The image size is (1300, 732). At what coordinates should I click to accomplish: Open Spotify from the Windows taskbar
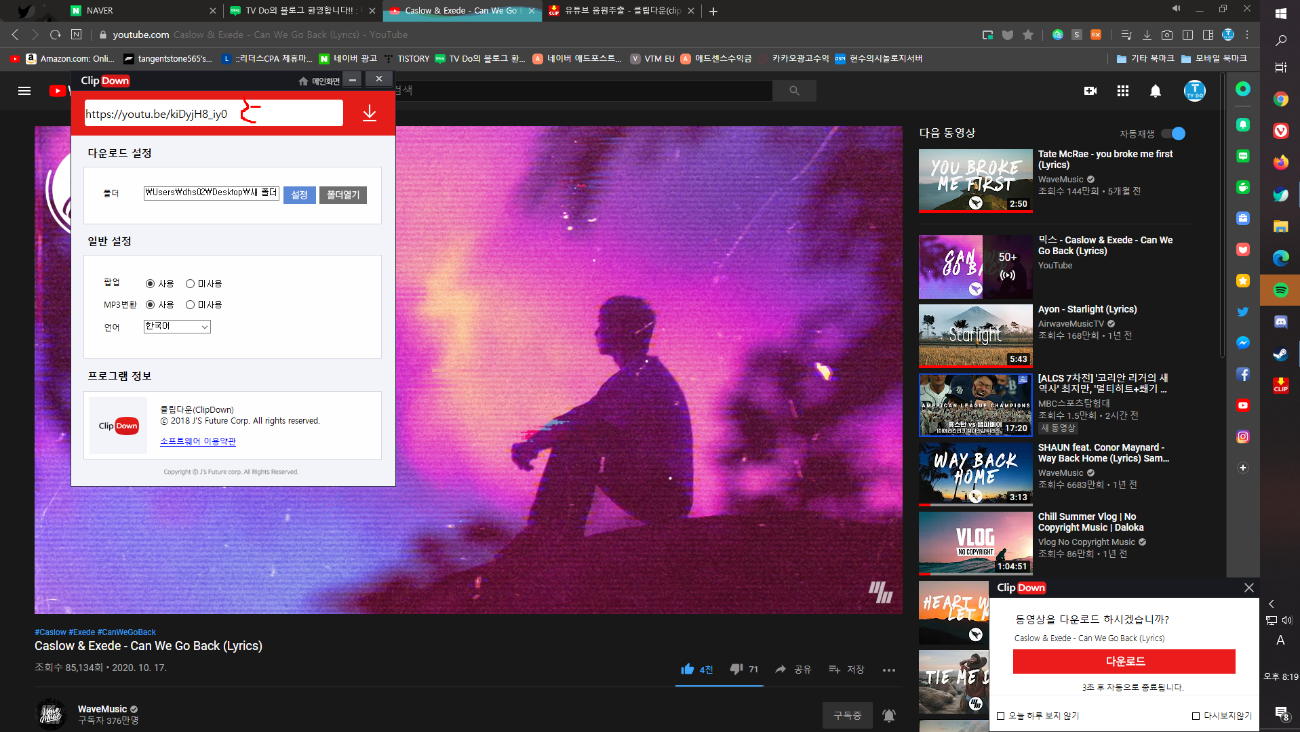tap(1280, 290)
